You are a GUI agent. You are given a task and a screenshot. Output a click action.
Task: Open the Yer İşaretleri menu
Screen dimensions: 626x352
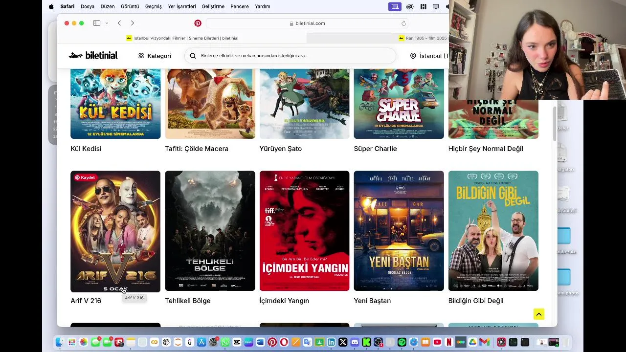[182, 6]
